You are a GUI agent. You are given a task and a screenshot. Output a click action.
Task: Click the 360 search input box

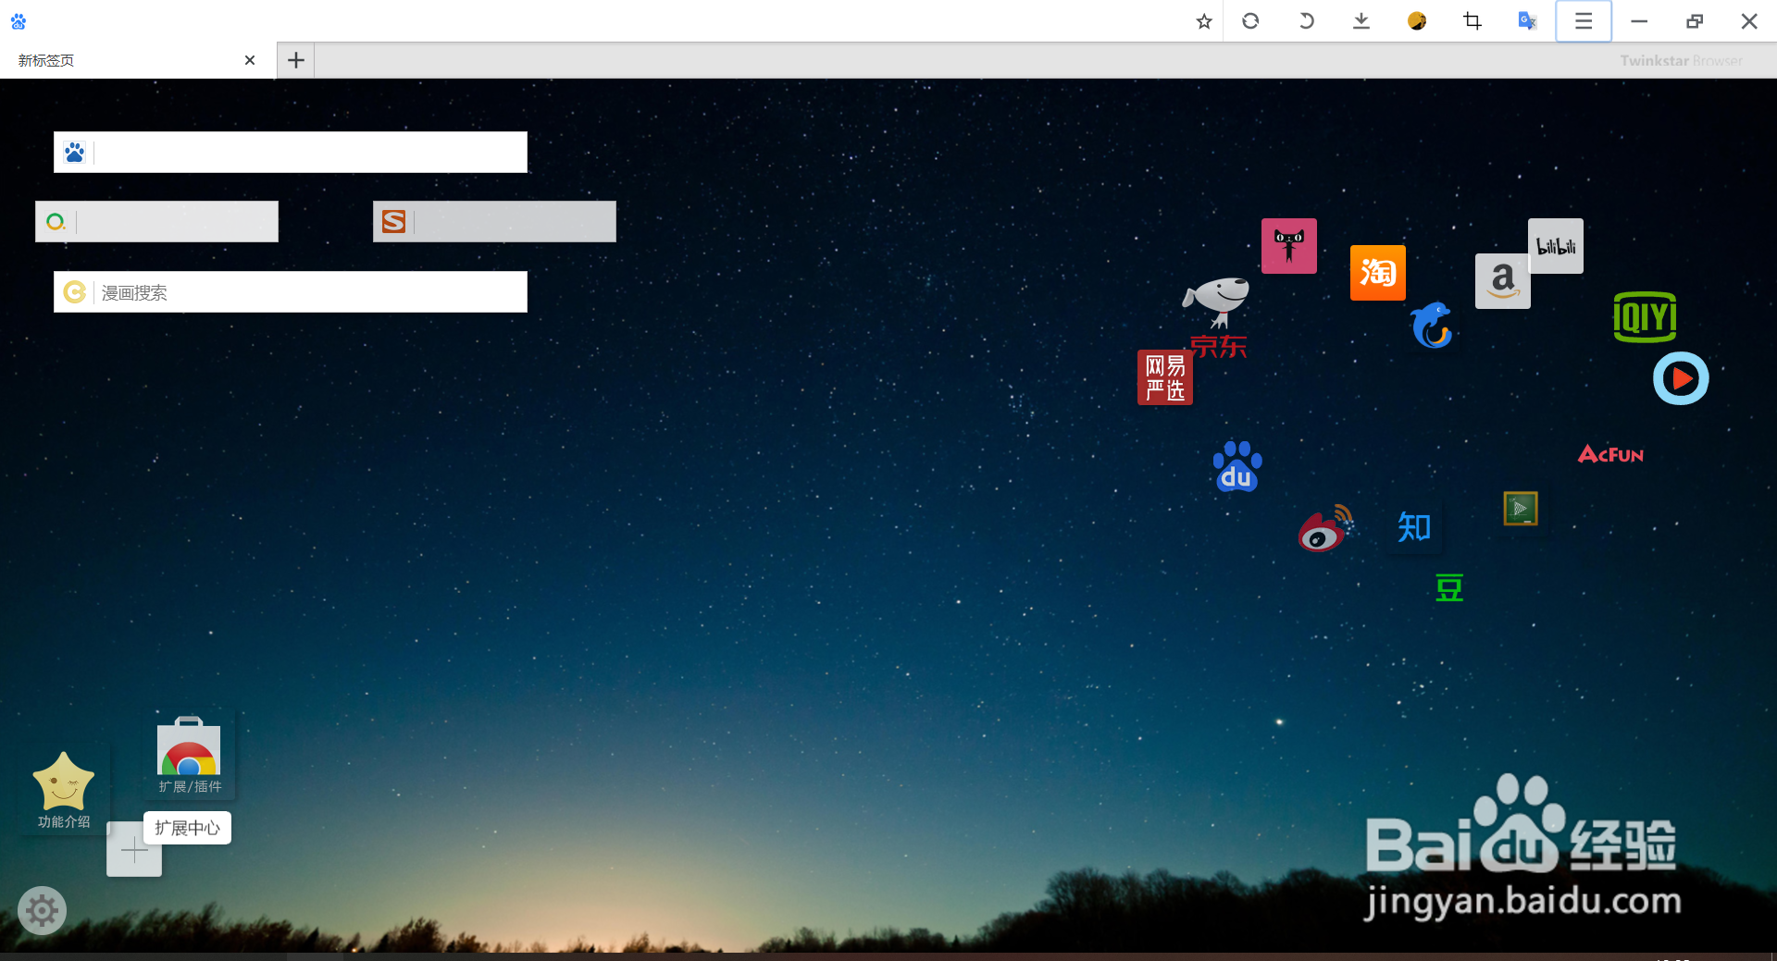click(x=156, y=222)
